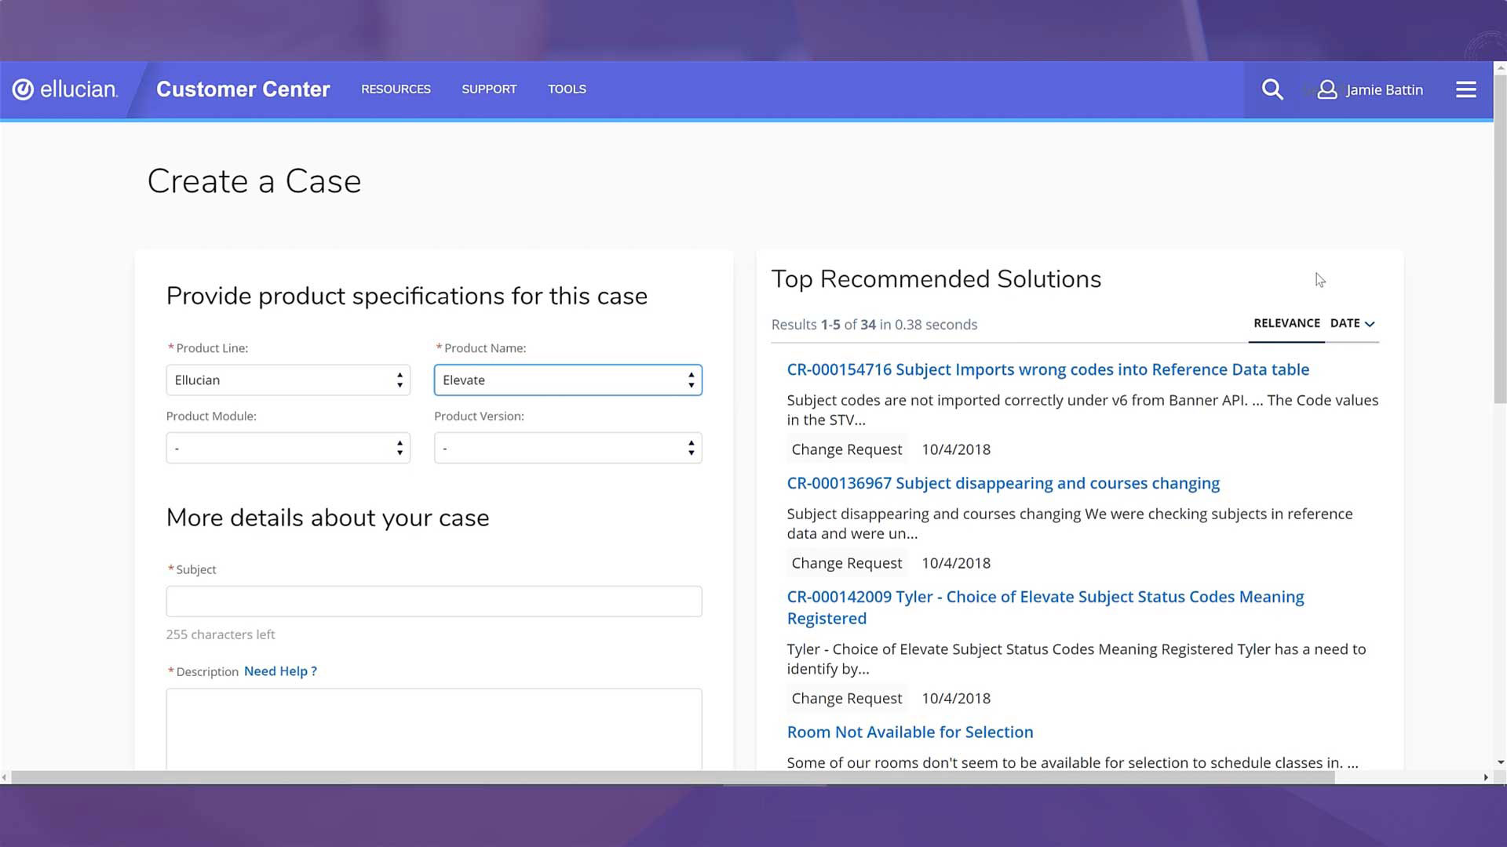
Task: Open CR-000154716 Subject Imports solution
Action: [x=1048, y=369]
